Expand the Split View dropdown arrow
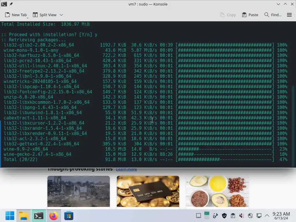 coord(61,15)
